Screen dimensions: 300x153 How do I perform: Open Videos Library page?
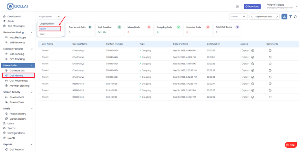click(x=18, y=119)
